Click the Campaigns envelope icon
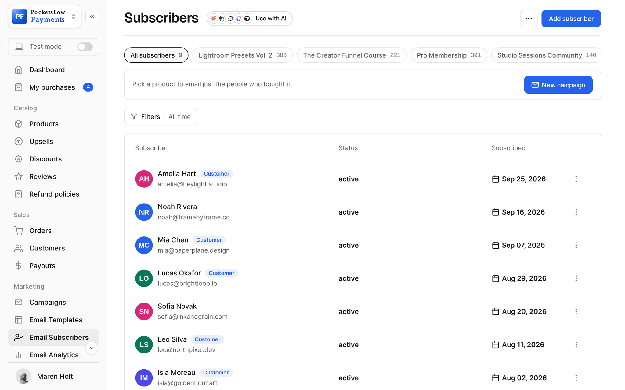 point(19,302)
